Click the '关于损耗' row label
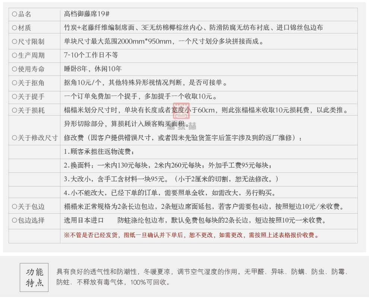Image resolution: width=369 pixels, height=298 pixels. [x=28, y=110]
